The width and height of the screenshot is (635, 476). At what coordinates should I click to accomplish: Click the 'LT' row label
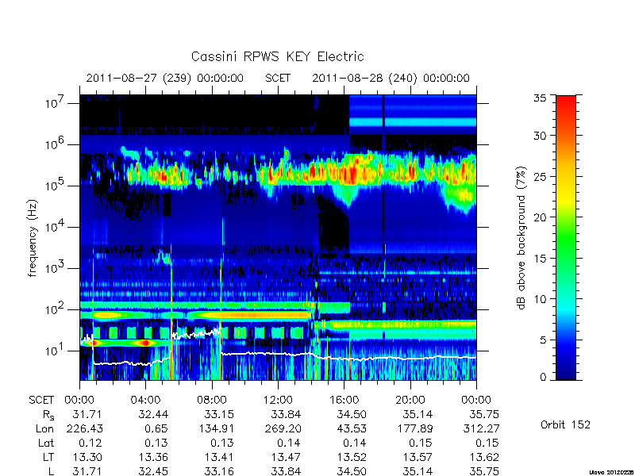[x=48, y=457]
